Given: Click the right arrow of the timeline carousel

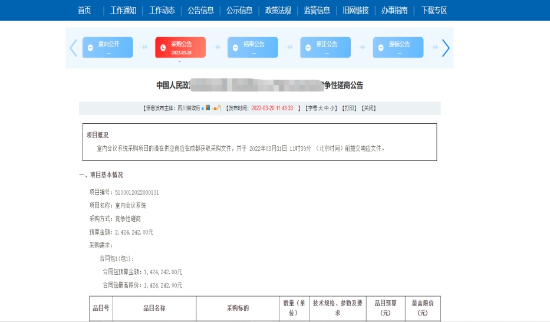Looking at the screenshot, I should (x=446, y=48).
